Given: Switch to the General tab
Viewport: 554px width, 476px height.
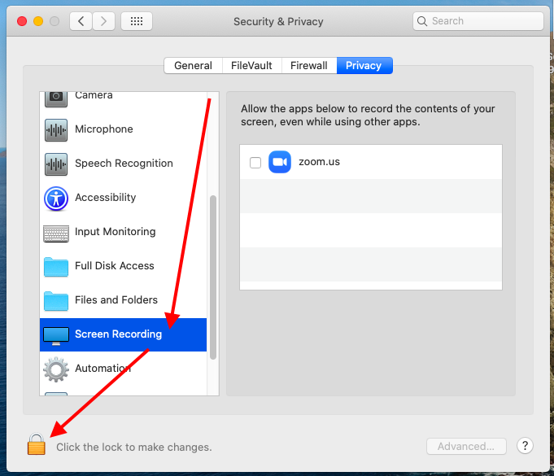Looking at the screenshot, I should (193, 66).
